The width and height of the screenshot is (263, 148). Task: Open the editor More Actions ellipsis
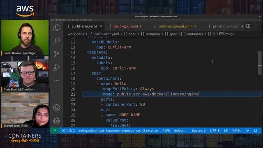pyautogui.click(x=255, y=26)
